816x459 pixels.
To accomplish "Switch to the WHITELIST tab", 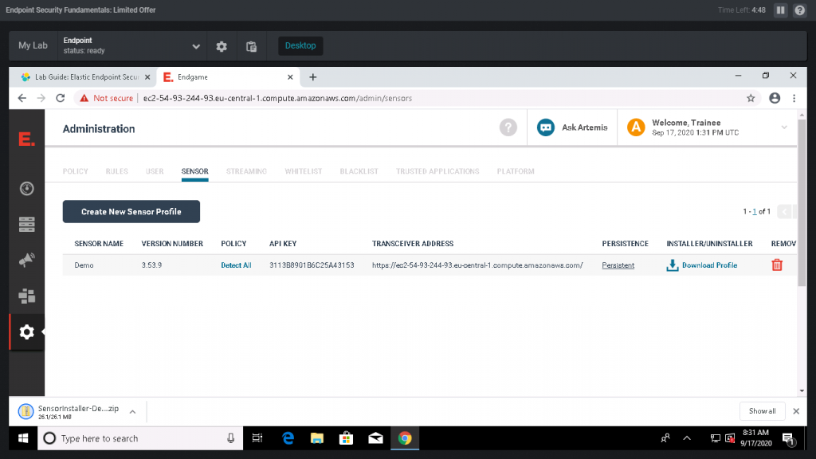I will (304, 171).
